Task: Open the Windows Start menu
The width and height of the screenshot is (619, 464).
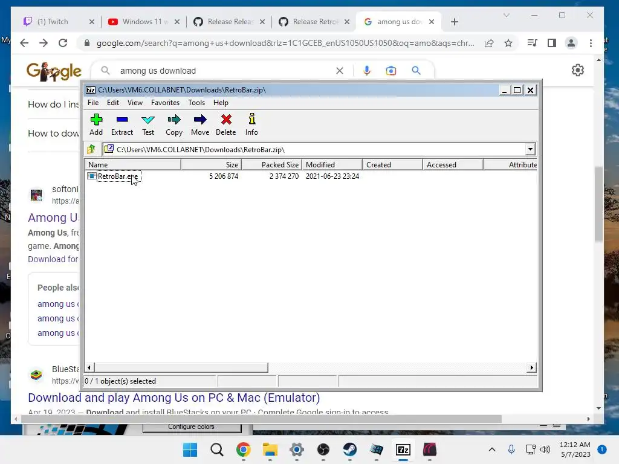Action: pyautogui.click(x=190, y=449)
